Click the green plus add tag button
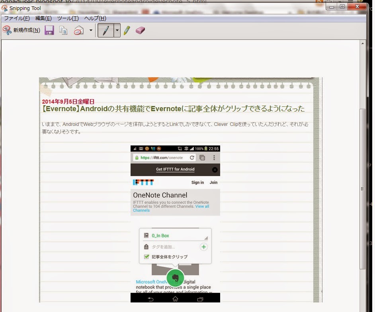The height and width of the screenshot is (312, 375). click(203, 247)
